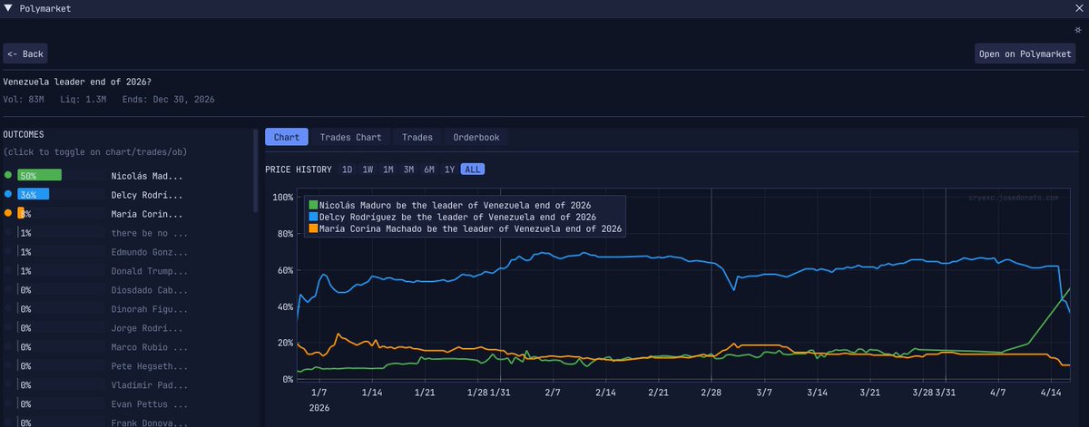The height and width of the screenshot is (427, 1089).
Task: Select the 3M price history range
Action: (x=409, y=170)
